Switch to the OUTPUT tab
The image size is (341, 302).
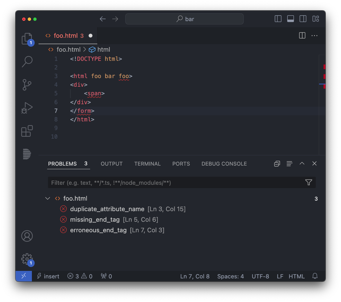[x=111, y=164]
